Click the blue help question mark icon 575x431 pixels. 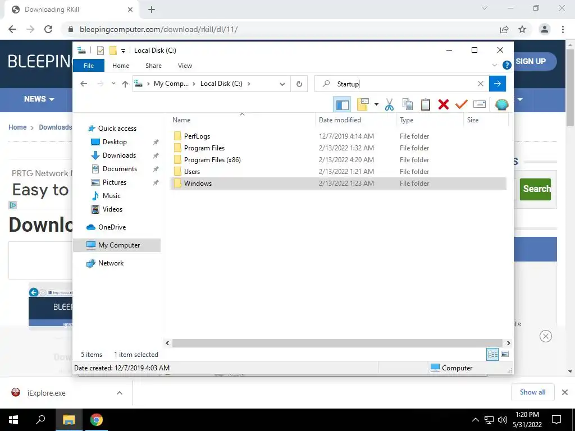[507, 65]
